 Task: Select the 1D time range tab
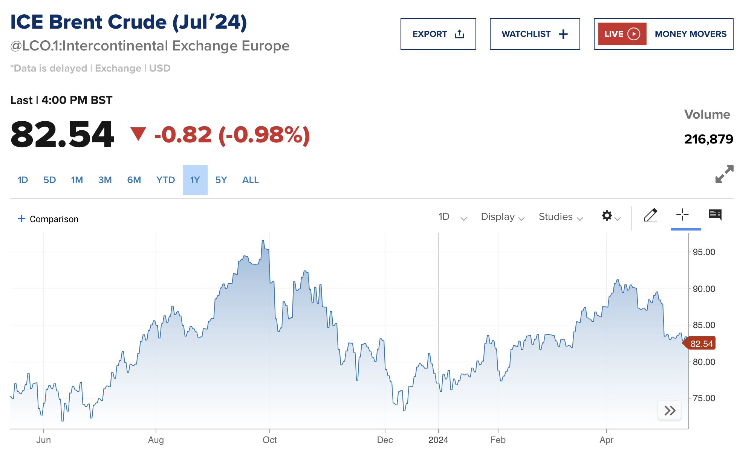(23, 180)
